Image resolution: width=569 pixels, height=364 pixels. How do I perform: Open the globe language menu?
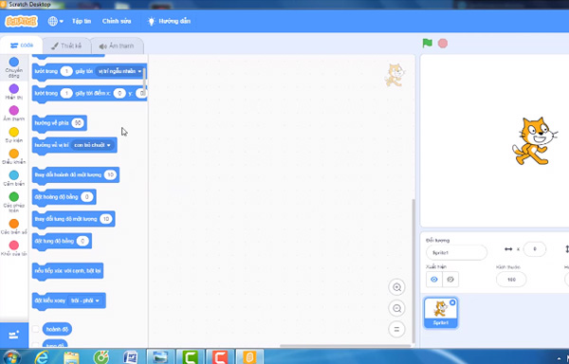click(x=55, y=22)
